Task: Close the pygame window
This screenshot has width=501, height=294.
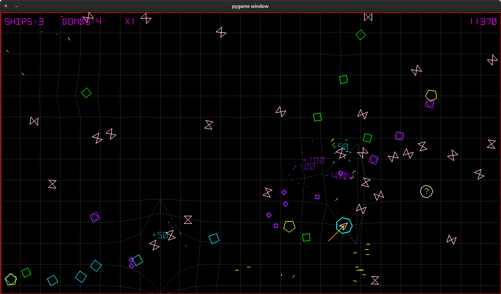Action: pyautogui.click(x=6, y=6)
